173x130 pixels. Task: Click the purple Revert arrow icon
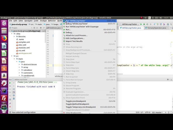coord(164,24)
